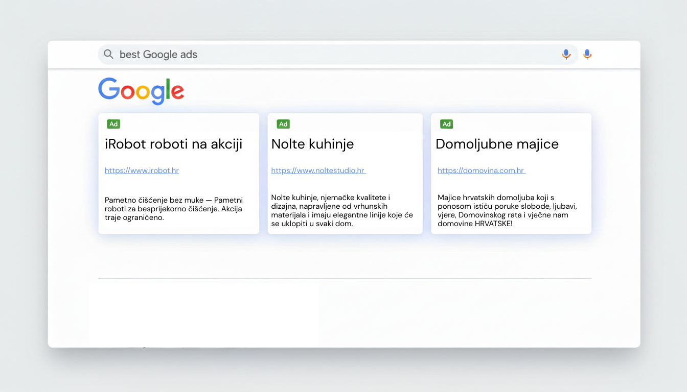
Task: Open the 'iRobot roboti na akciji' headline
Action: [173, 144]
